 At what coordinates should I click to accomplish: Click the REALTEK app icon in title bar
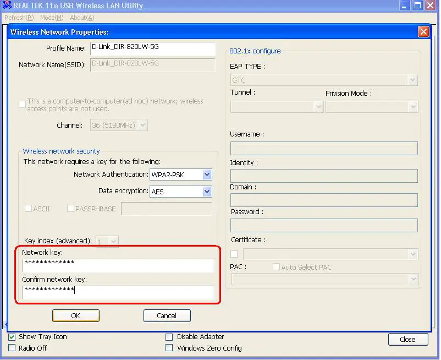tap(7, 6)
